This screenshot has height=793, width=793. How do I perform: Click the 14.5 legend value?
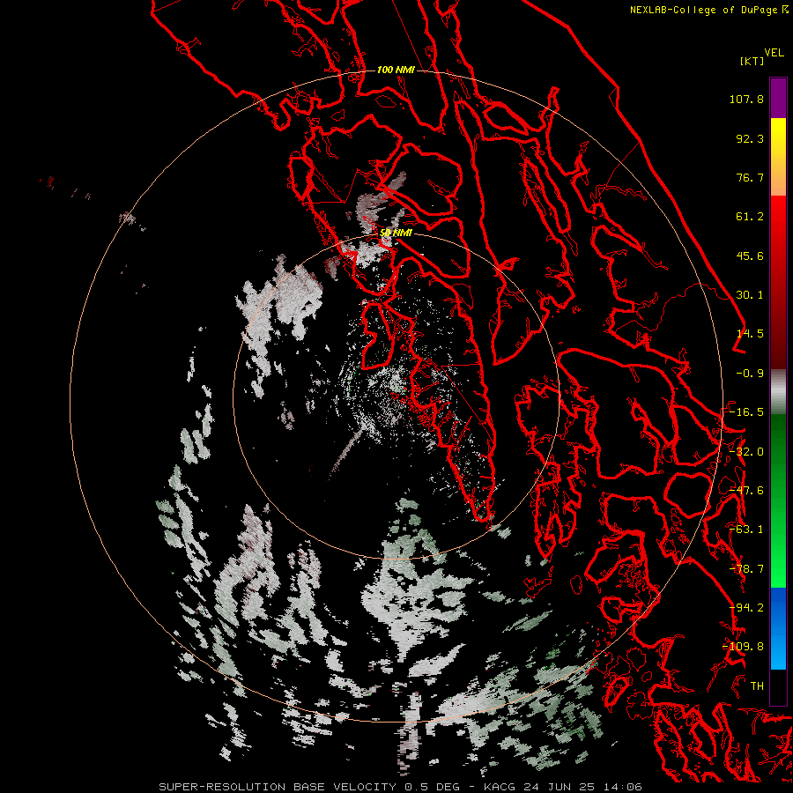point(750,334)
